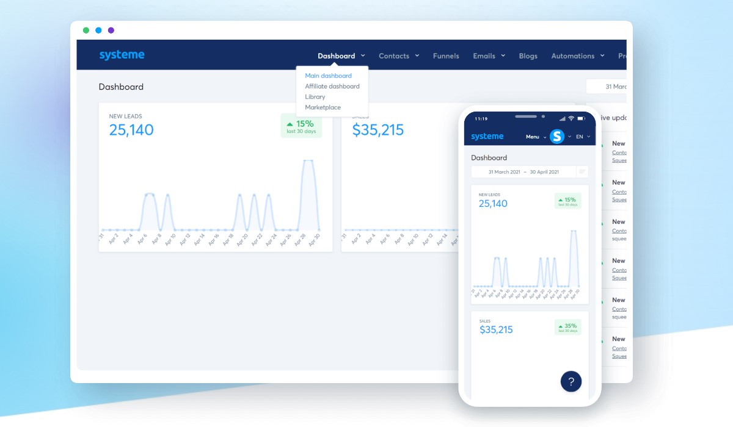Image resolution: width=733 pixels, height=427 pixels.
Task: Click the filter icon beside mobile date range
Action: coord(583,172)
